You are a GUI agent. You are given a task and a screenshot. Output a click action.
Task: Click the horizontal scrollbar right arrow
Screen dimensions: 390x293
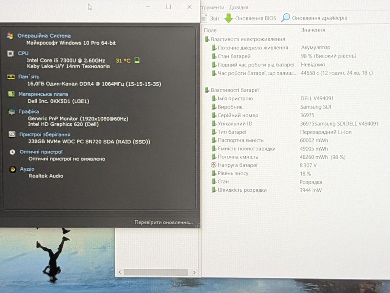(x=194, y=272)
